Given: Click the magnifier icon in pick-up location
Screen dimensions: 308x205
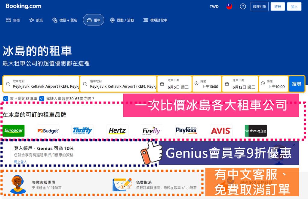Looking at the screenshot, I should pyautogui.click(x=8, y=84).
